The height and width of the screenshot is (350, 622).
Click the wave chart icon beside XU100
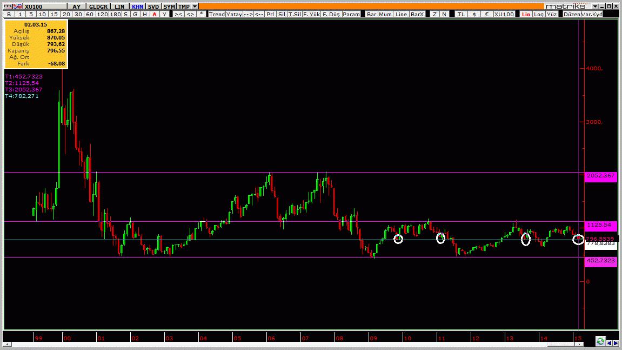point(17,6)
